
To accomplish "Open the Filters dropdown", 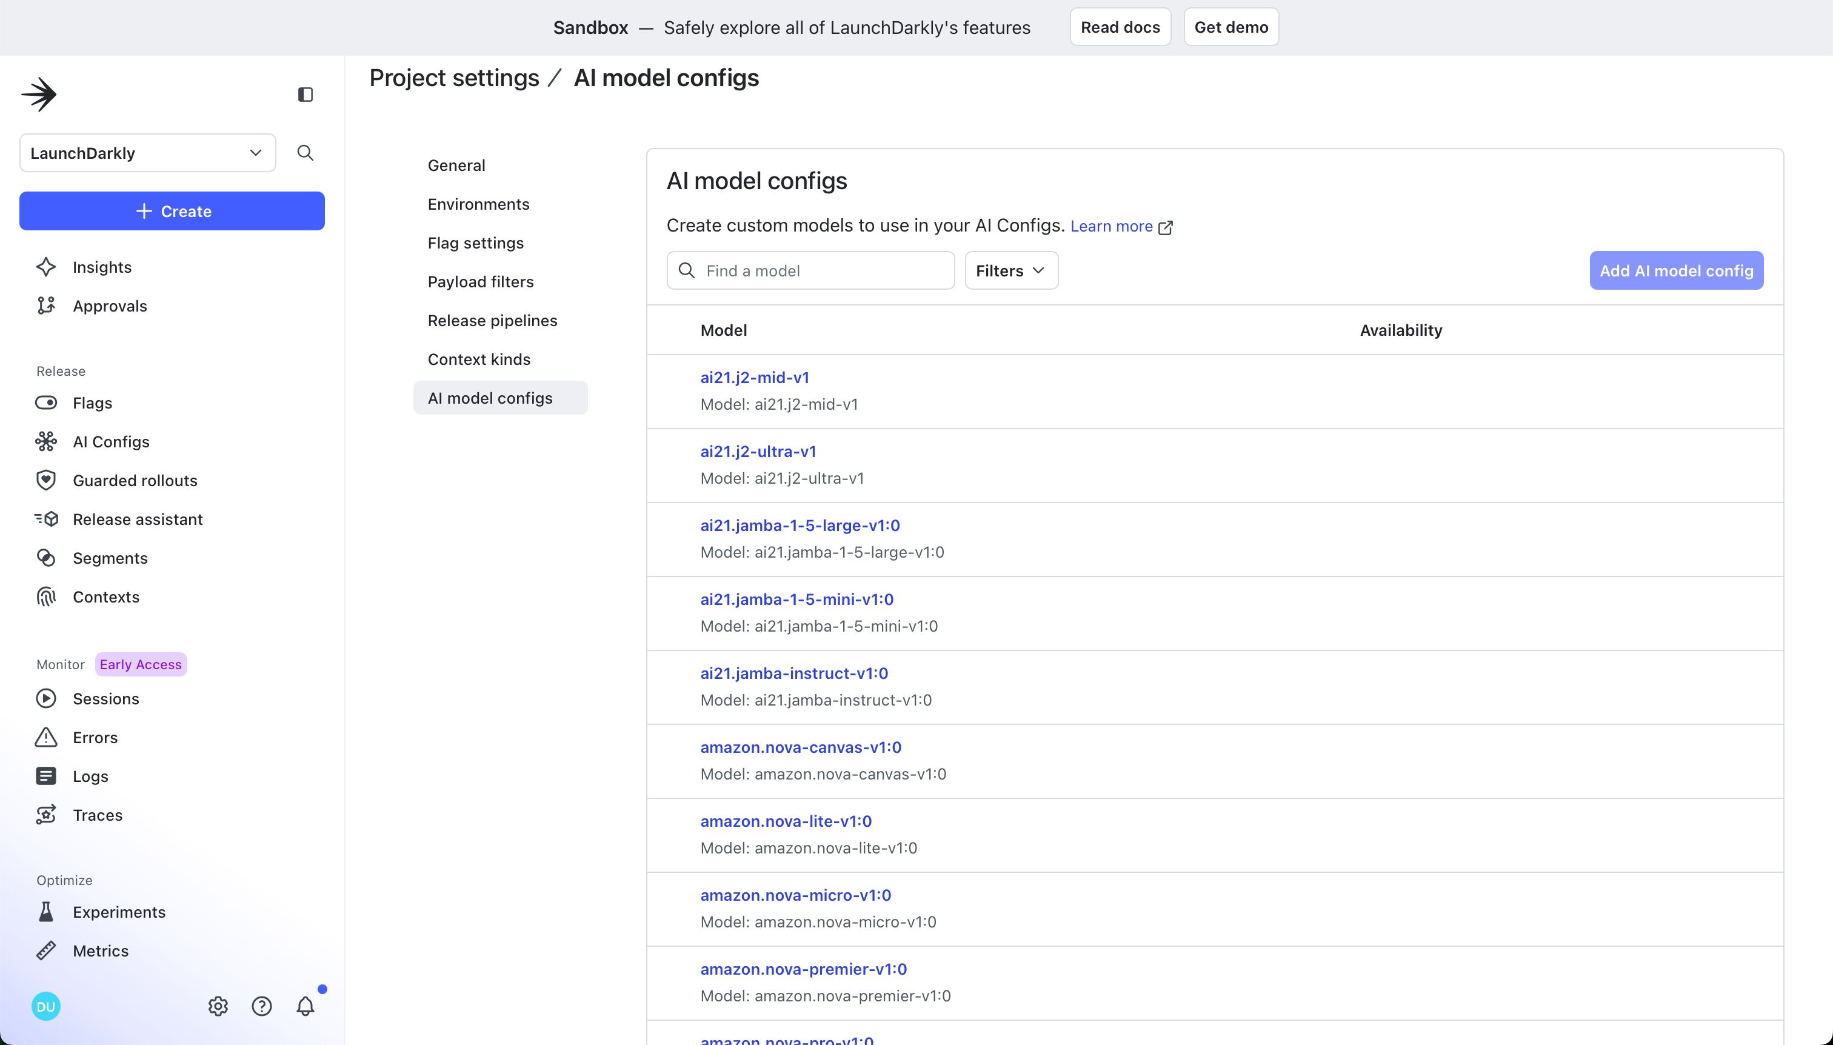I will coord(1011,270).
